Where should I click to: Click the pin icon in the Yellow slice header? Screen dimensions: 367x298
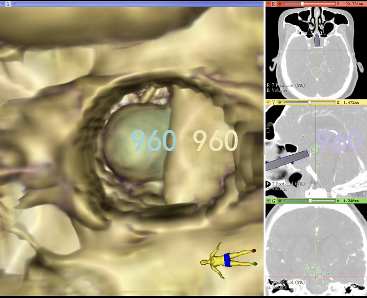pos(268,102)
